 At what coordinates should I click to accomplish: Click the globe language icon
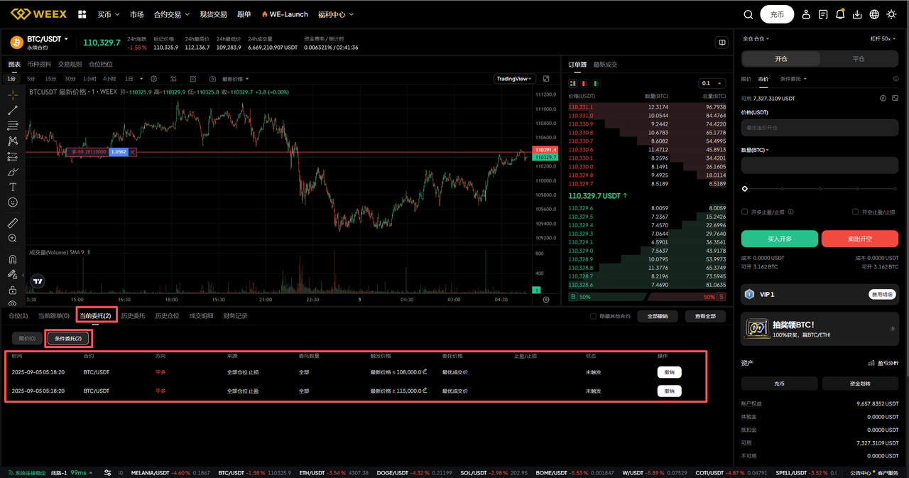874,14
